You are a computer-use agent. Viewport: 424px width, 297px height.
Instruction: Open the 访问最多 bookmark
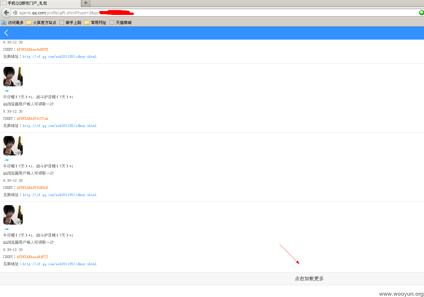pyautogui.click(x=12, y=23)
